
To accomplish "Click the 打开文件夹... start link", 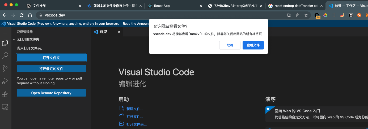I will point(137,124).
